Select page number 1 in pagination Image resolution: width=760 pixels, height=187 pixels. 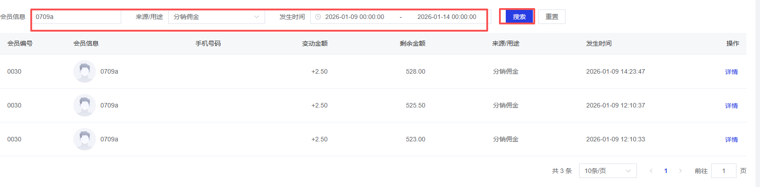click(x=665, y=171)
